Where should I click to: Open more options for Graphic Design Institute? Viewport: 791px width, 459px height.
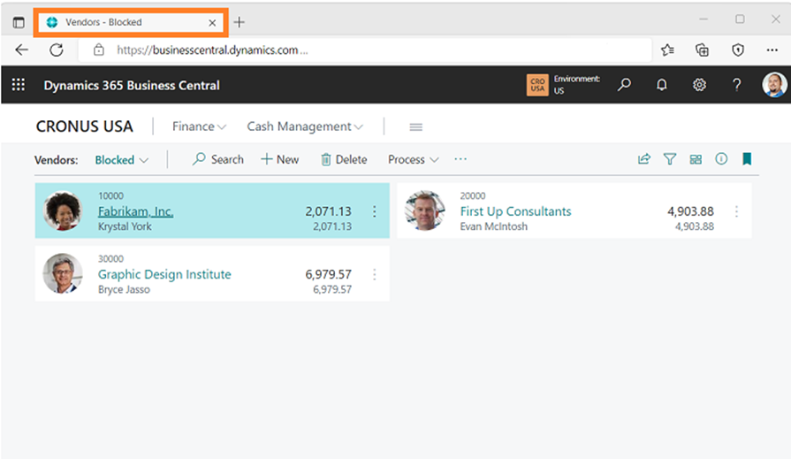pos(375,275)
